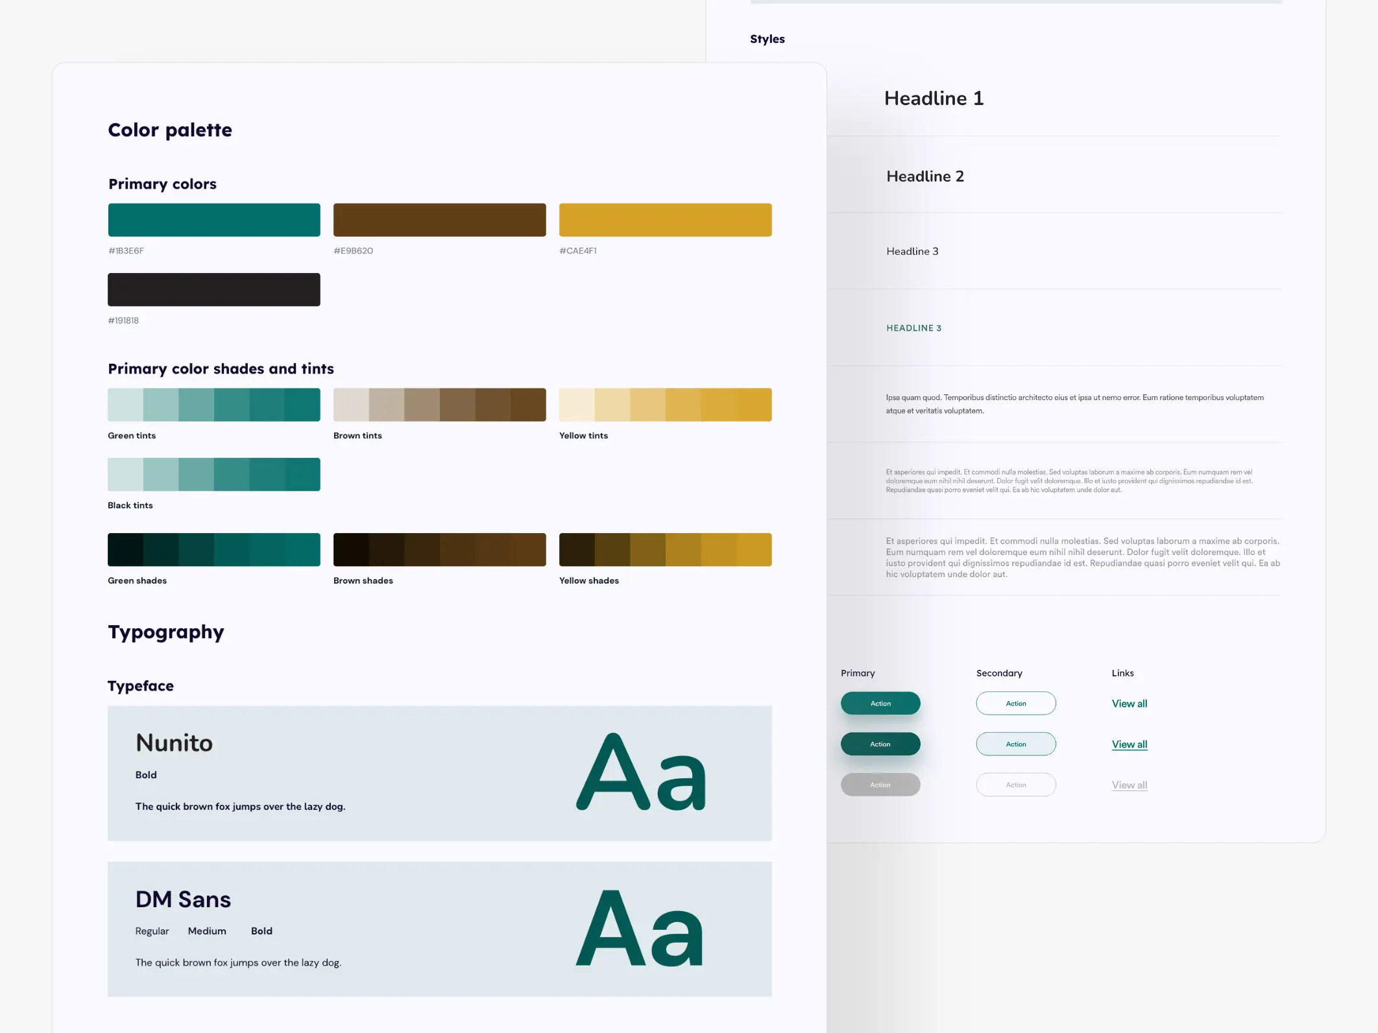The width and height of the screenshot is (1378, 1033).
Task: Click the Brown tints swatch strip
Action: (x=439, y=405)
